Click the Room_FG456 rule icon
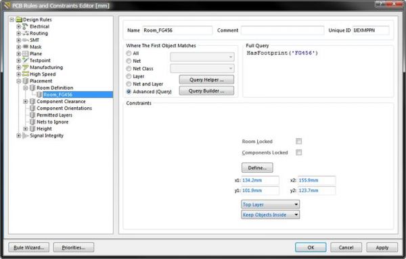The image size is (406, 259). pos(39,94)
